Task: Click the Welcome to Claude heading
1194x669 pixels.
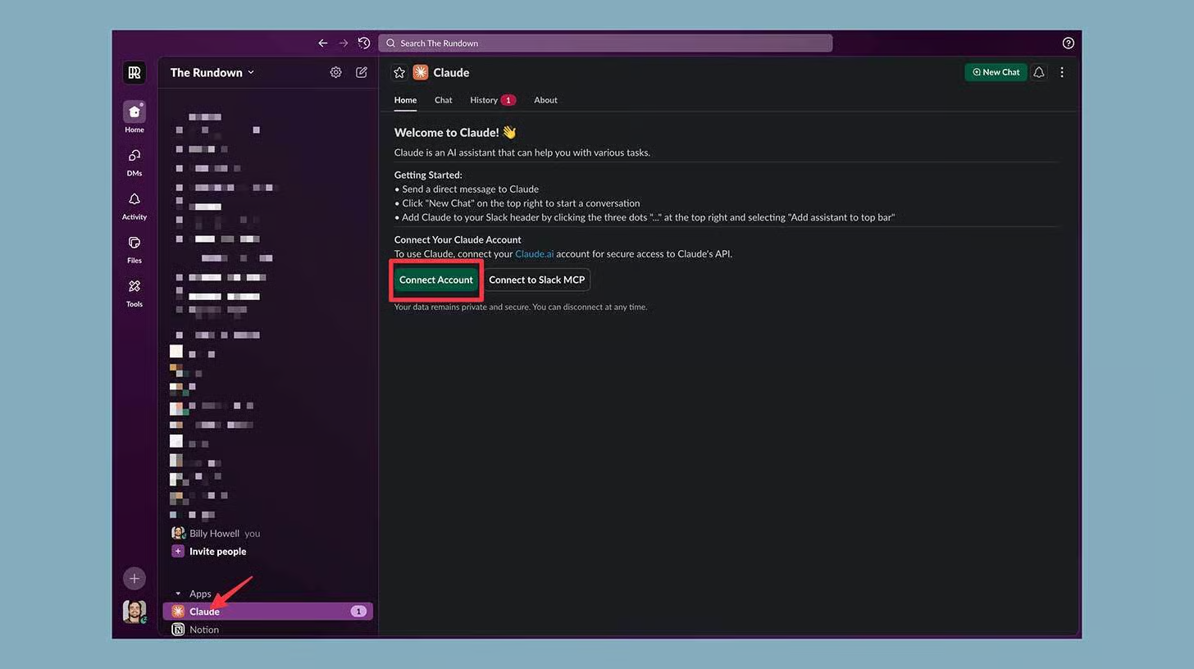Action: tap(455, 132)
